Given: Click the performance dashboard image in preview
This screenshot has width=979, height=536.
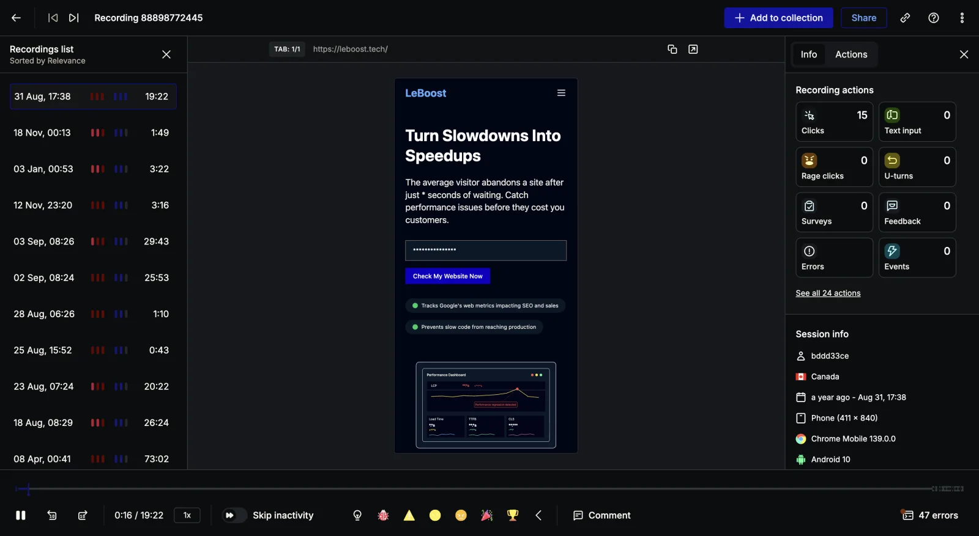Looking at the screenshot, I should click(486, 405).
